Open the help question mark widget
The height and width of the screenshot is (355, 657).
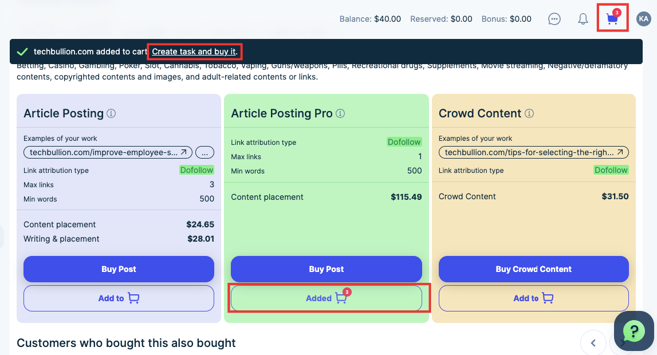[x=634, y=331]
